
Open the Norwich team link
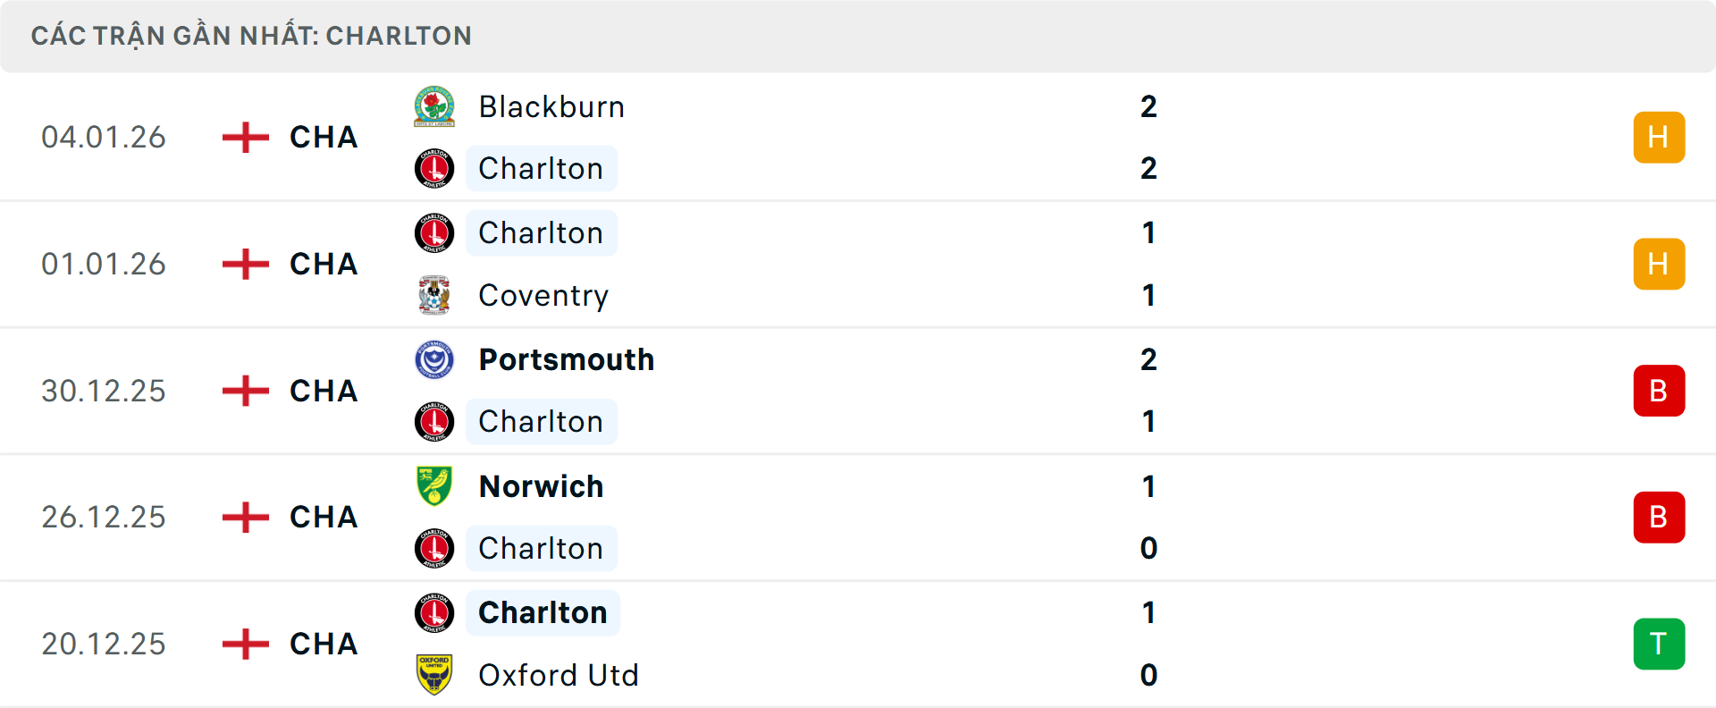(542, 486)
